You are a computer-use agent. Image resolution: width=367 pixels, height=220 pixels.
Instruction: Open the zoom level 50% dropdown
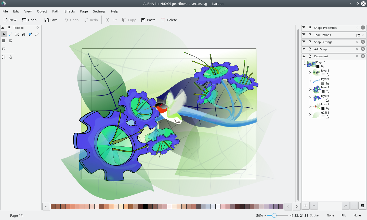coord(261,215)
